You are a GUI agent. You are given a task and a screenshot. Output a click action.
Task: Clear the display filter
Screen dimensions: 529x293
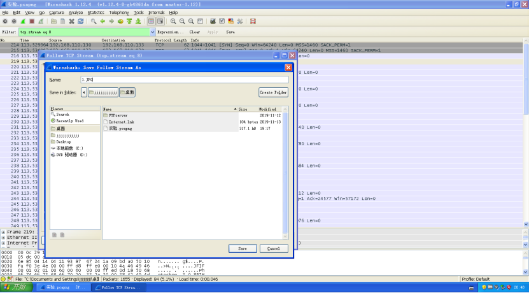point(195,32)
